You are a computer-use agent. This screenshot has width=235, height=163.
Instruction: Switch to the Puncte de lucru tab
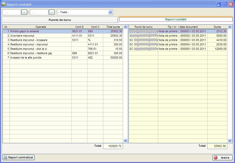coord(60,20)
